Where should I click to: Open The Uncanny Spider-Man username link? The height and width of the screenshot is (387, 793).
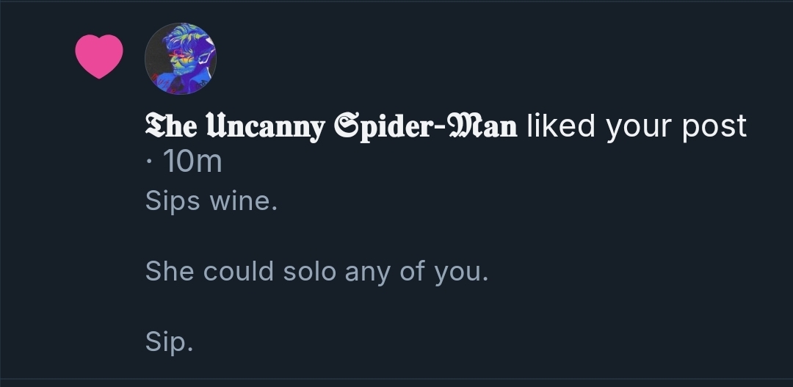click(x=331, y=126)
